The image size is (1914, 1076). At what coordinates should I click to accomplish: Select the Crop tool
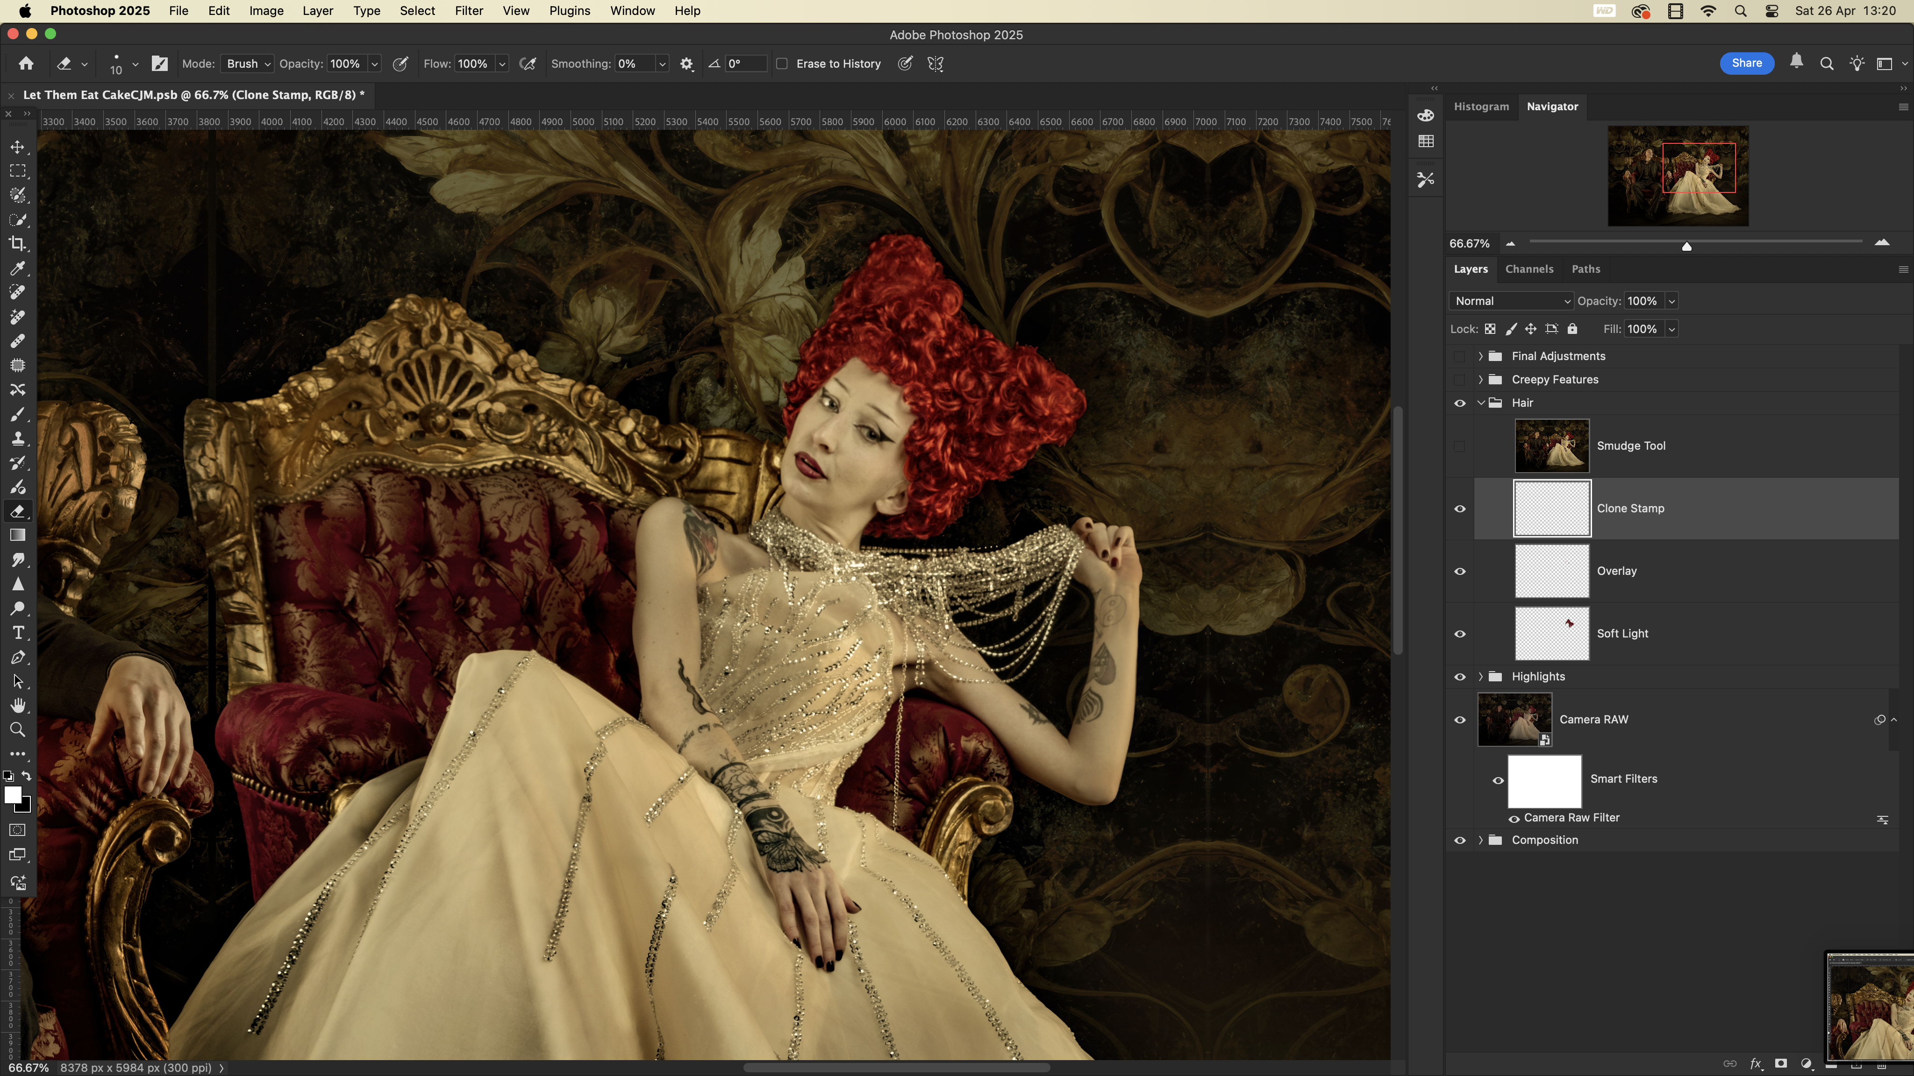18,244
